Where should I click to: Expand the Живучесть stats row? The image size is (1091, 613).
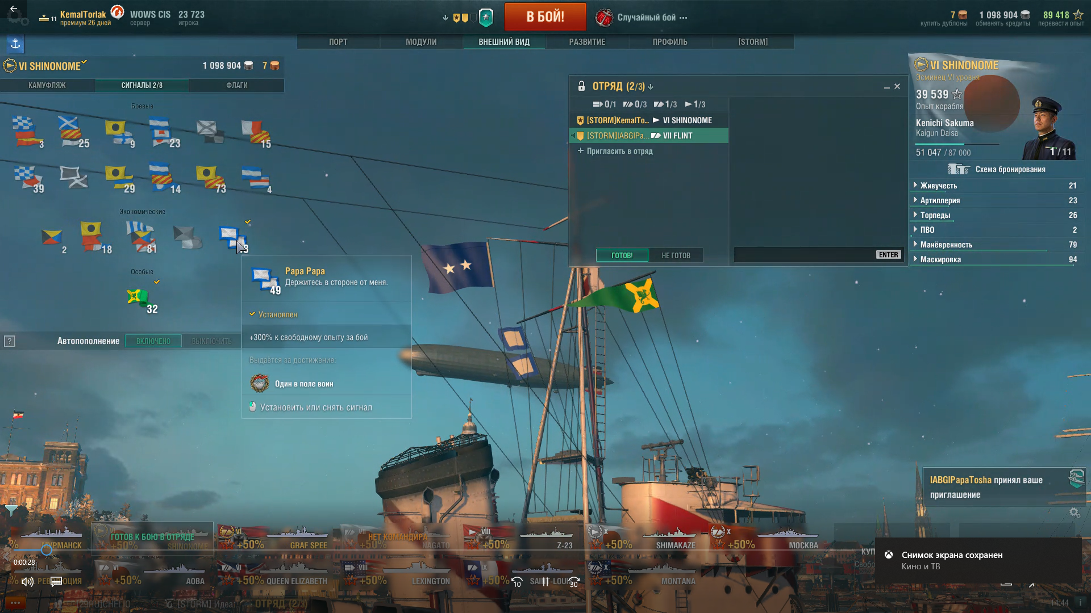tap(995, 186)
